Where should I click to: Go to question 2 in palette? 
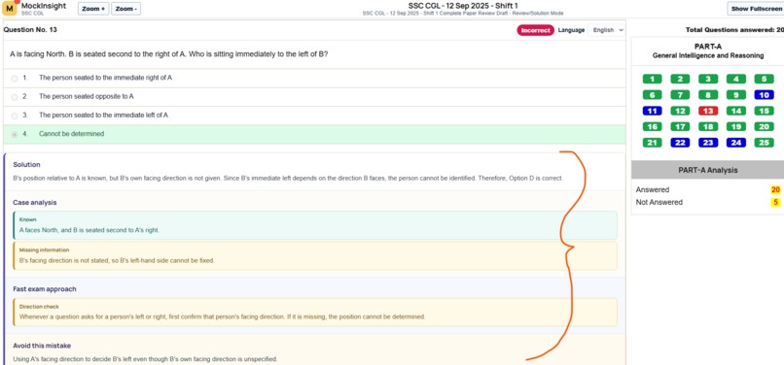pyautogui.click(x=680, y=79)
